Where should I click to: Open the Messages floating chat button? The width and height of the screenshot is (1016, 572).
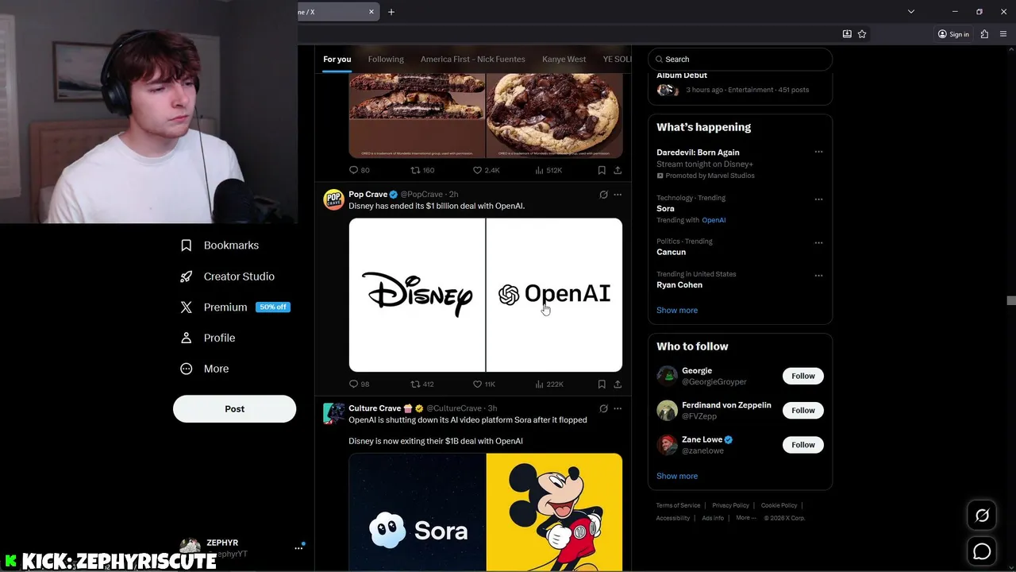982,551
